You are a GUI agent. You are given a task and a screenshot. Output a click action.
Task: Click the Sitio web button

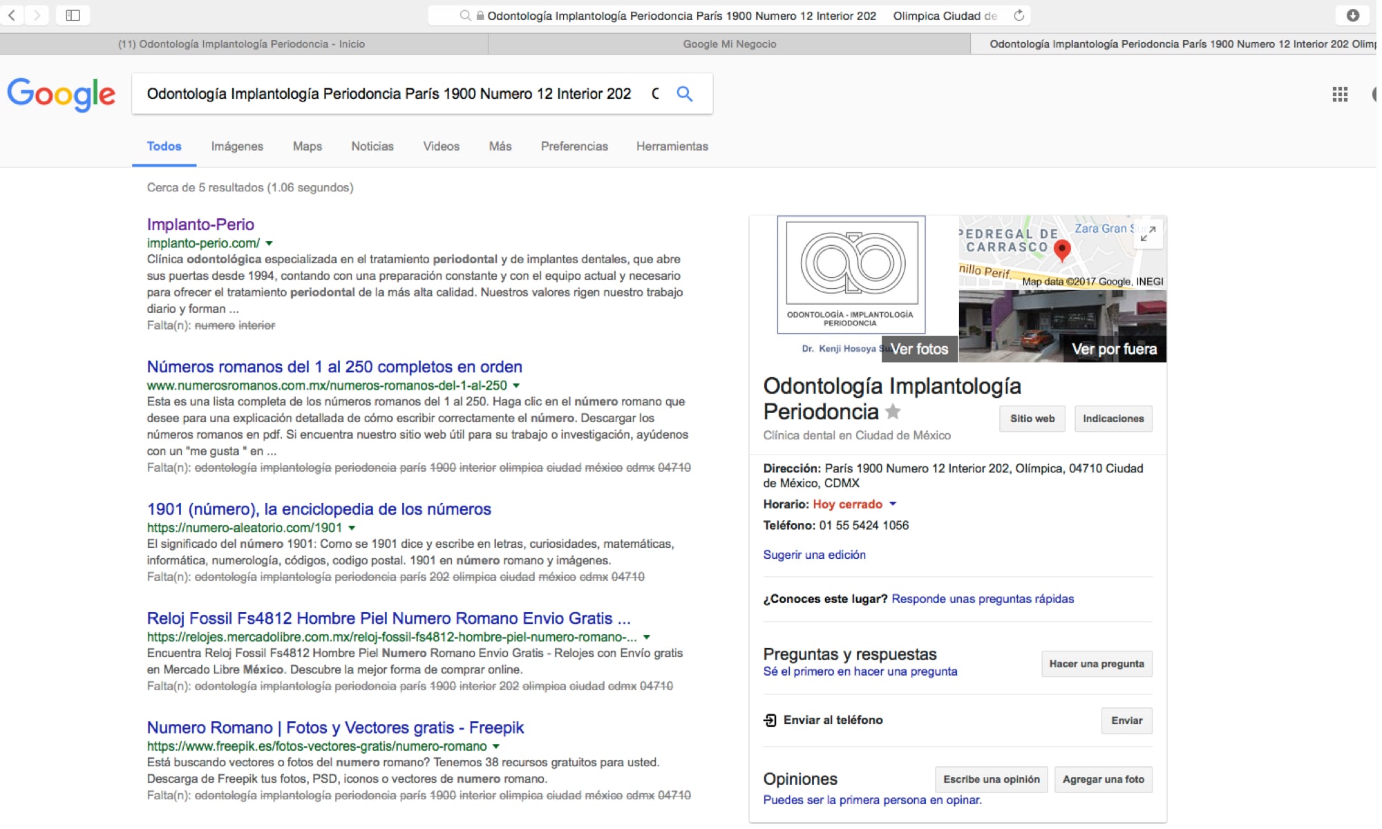[1032, 418]
